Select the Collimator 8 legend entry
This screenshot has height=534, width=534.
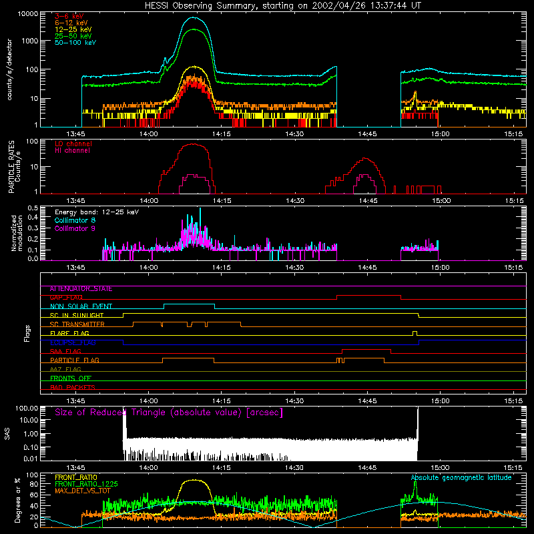click(75, 220)
